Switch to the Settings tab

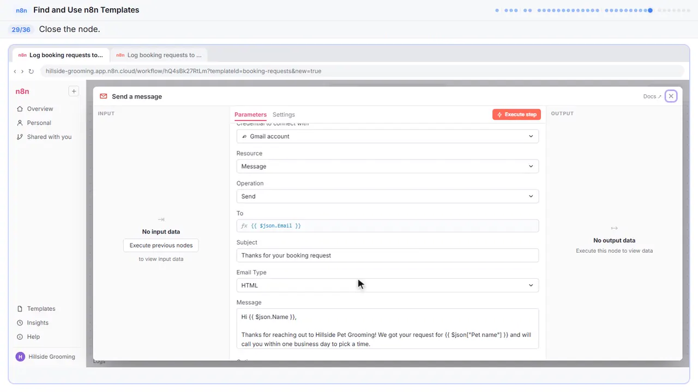click(284, 114)
